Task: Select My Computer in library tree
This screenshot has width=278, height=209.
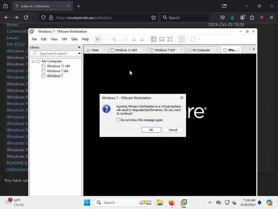Action: pos(52,61)
